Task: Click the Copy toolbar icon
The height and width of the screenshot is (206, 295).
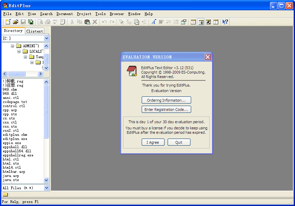Action: tap(80, 22)
